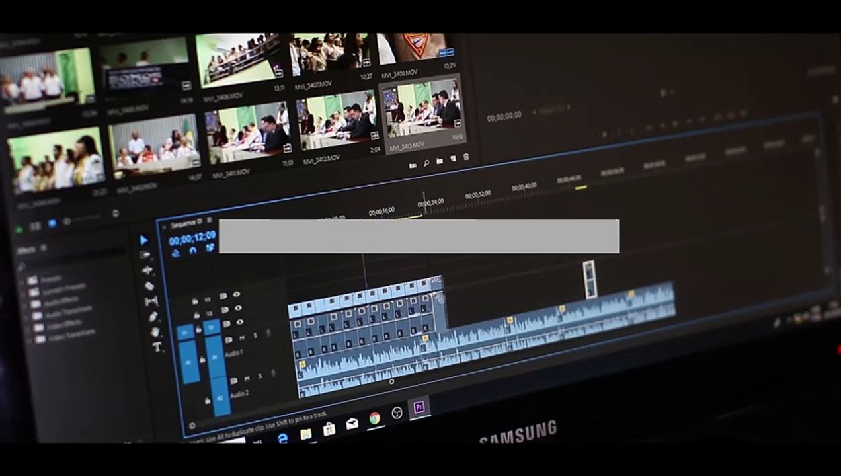The width and height of the screenshot is (841, 476).
Task: Select the Type tool
Action: (x=157, y=347)
